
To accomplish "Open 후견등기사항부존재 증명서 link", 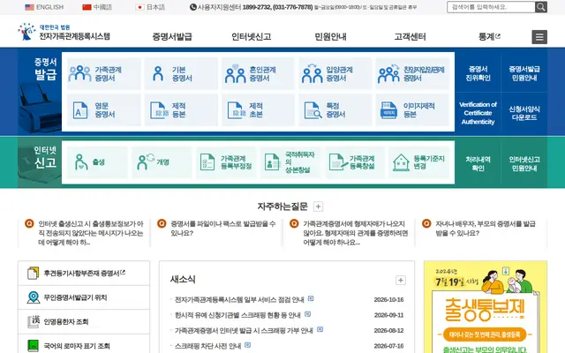I will point(84,274).
